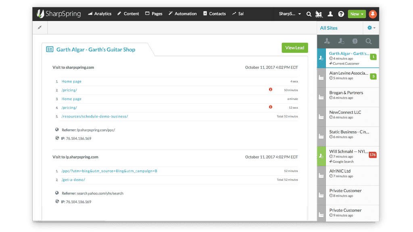Viewport: 413px width, 232px height.
Task: Click the green badge 1 on Garth Algar
Action: [x=373, y=57]
